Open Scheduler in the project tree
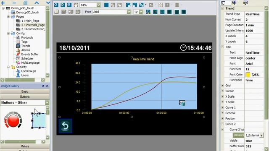Image resolution: width=269 pixels, height=151 pixels. click(27, 59)
